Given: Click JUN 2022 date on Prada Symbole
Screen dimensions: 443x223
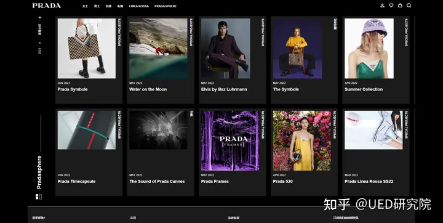Looking at the screenshot, I should tap(64, 83).
